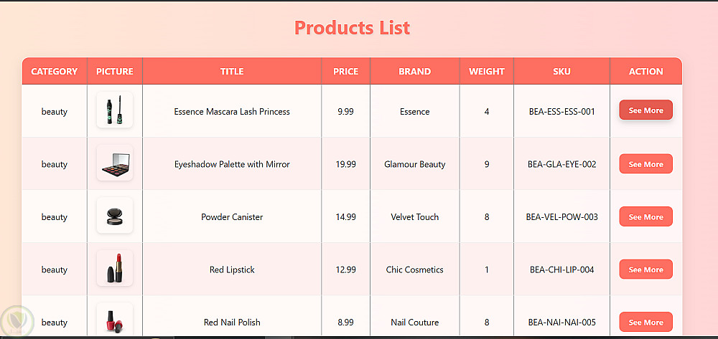718x339 pixels.
Task: Click the Category column header
Action: point(55,72)
